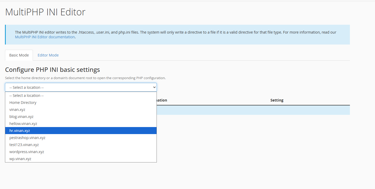This screenshot has height=189, width=375.
Task: Click the MultiPHP INI Editor page heading
Action: (45, 12)
